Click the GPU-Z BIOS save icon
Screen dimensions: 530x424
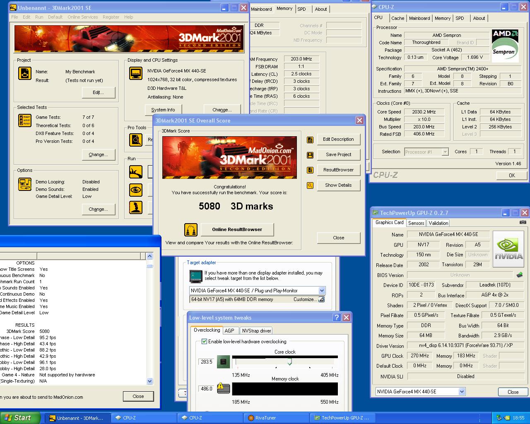point(520,275)
